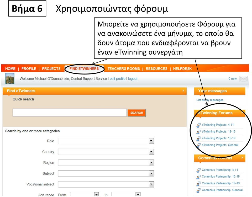Click forum icon beside Comenius Partnership: 4-11
The width and height of the screenshot is (252, 197).
[199, 170]
